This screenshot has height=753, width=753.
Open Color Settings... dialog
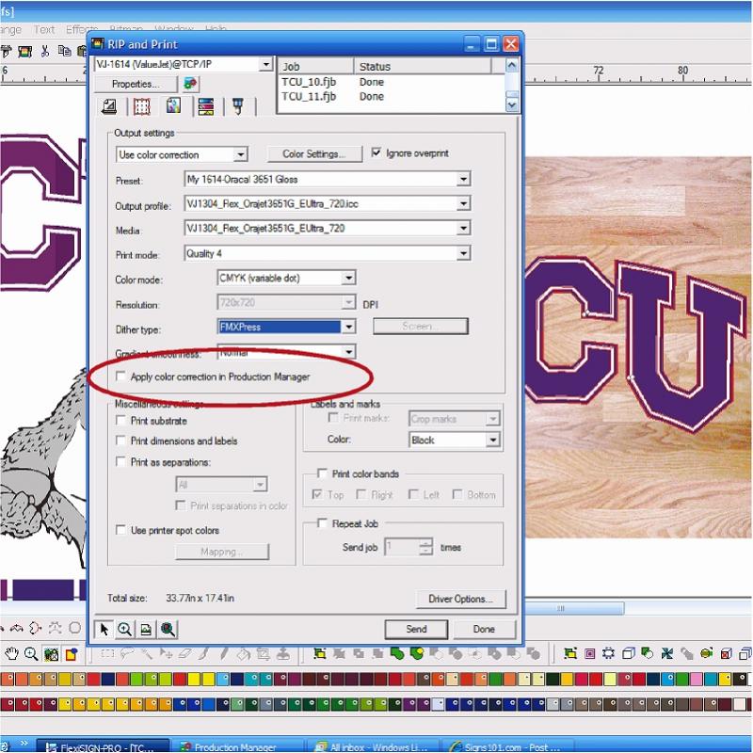tap(314, 154)
